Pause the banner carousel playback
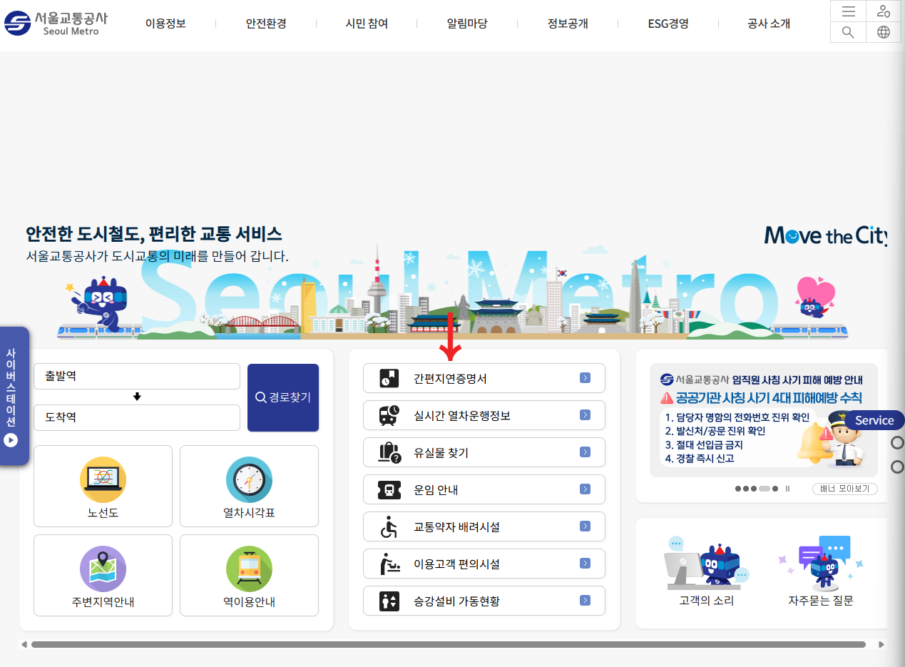 [787, 489]
